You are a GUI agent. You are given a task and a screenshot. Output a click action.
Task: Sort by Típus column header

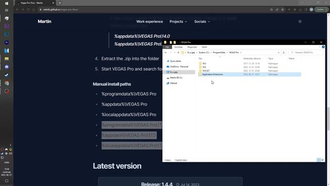(x=271, y=58)
